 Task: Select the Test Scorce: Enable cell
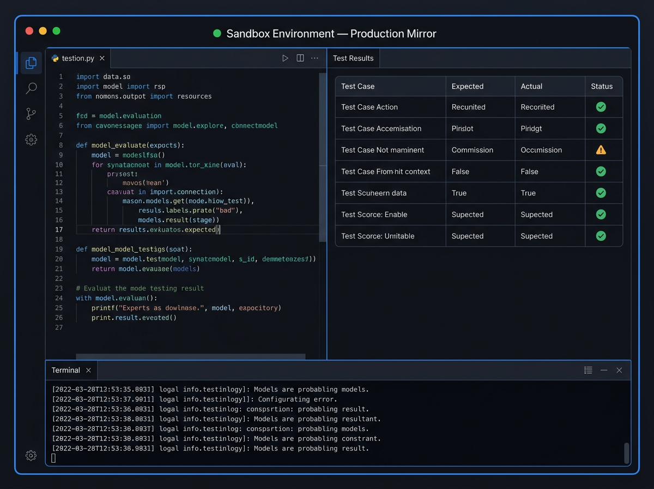pyautogui.click(x=374, y=214)
